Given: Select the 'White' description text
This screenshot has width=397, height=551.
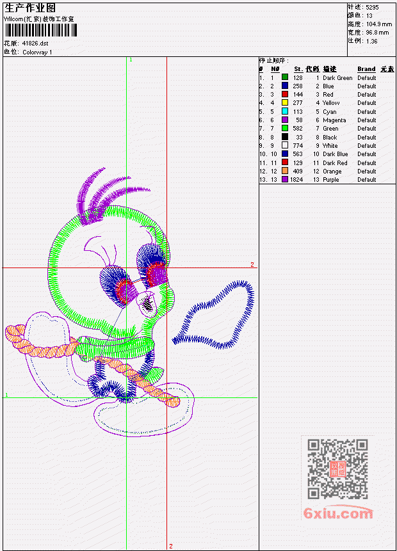Looking at the screenshot, I should [330, 146].
